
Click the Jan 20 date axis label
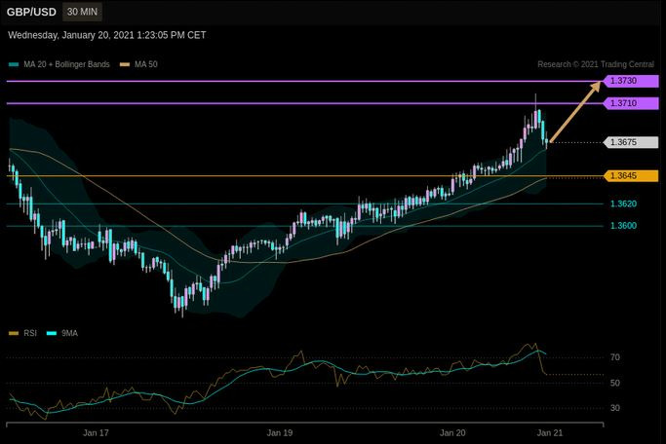(452, 433)
